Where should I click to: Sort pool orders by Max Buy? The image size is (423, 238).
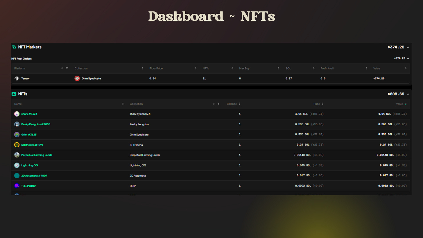(278, 68)
